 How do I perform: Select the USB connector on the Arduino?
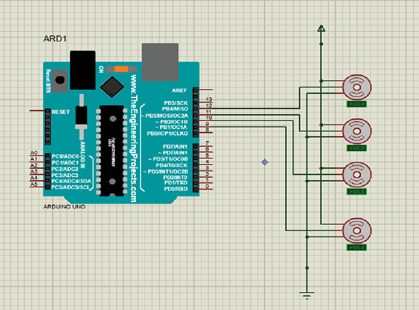pyautogui.click(x=160, y=60)
